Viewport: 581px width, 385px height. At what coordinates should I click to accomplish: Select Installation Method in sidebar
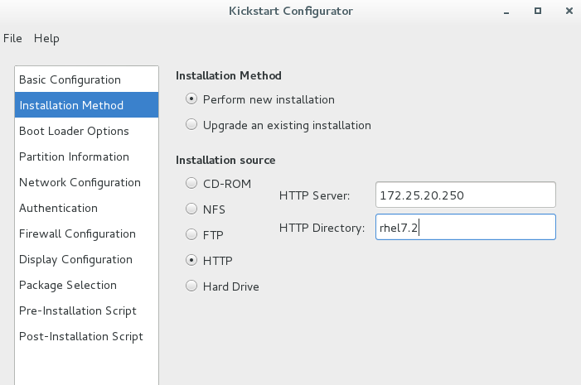coord(86,105)
